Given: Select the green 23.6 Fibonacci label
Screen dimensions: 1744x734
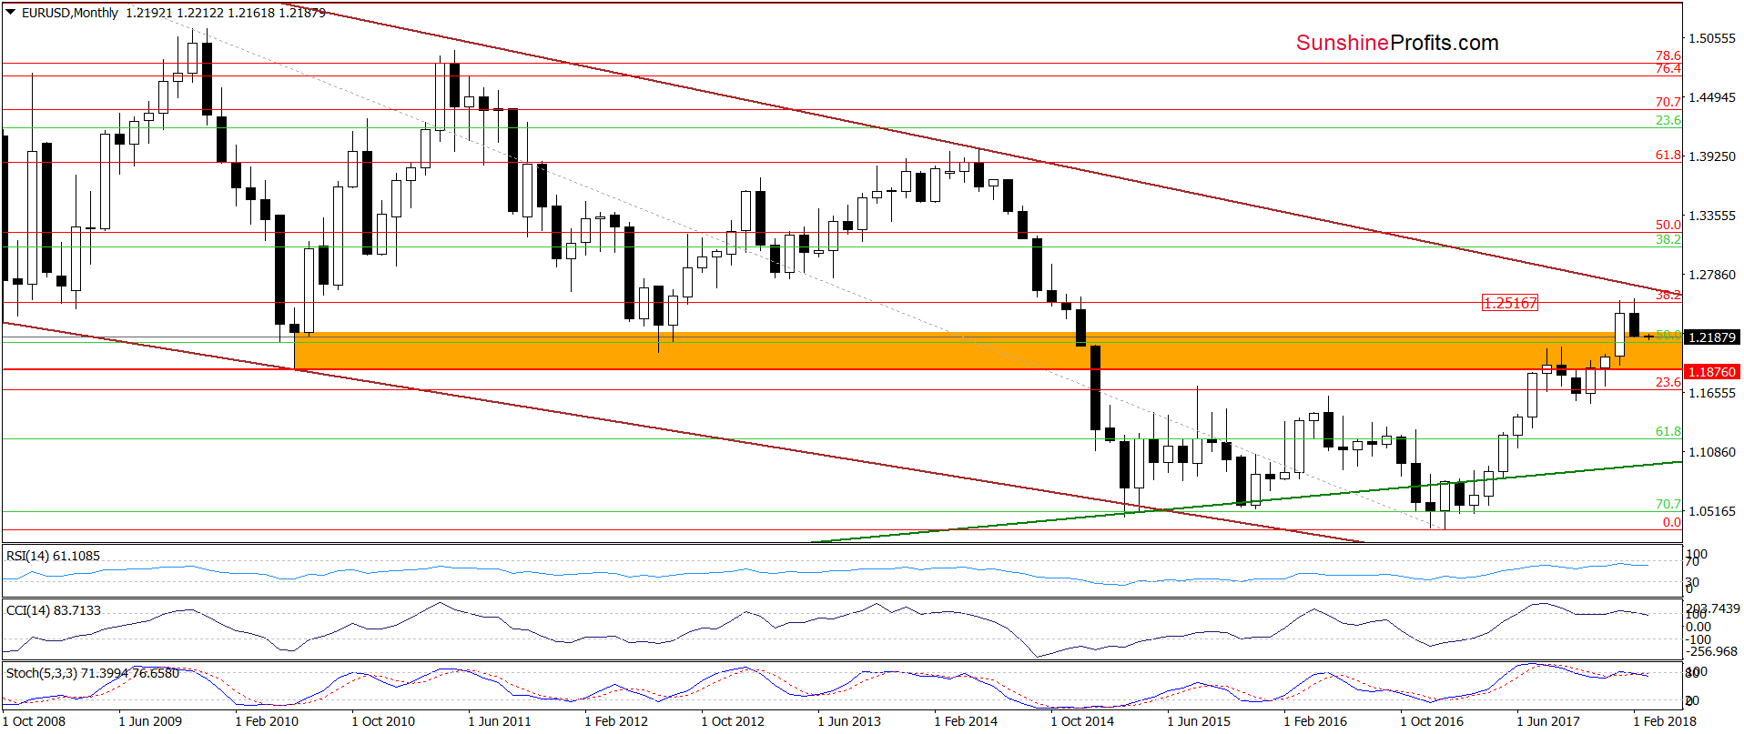Looking at the screenshot, I should point(1668,121).
